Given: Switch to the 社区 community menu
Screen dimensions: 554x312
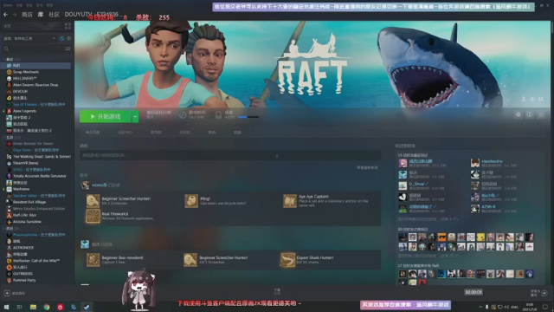Looking at the screenshot, I should (54, 15).
